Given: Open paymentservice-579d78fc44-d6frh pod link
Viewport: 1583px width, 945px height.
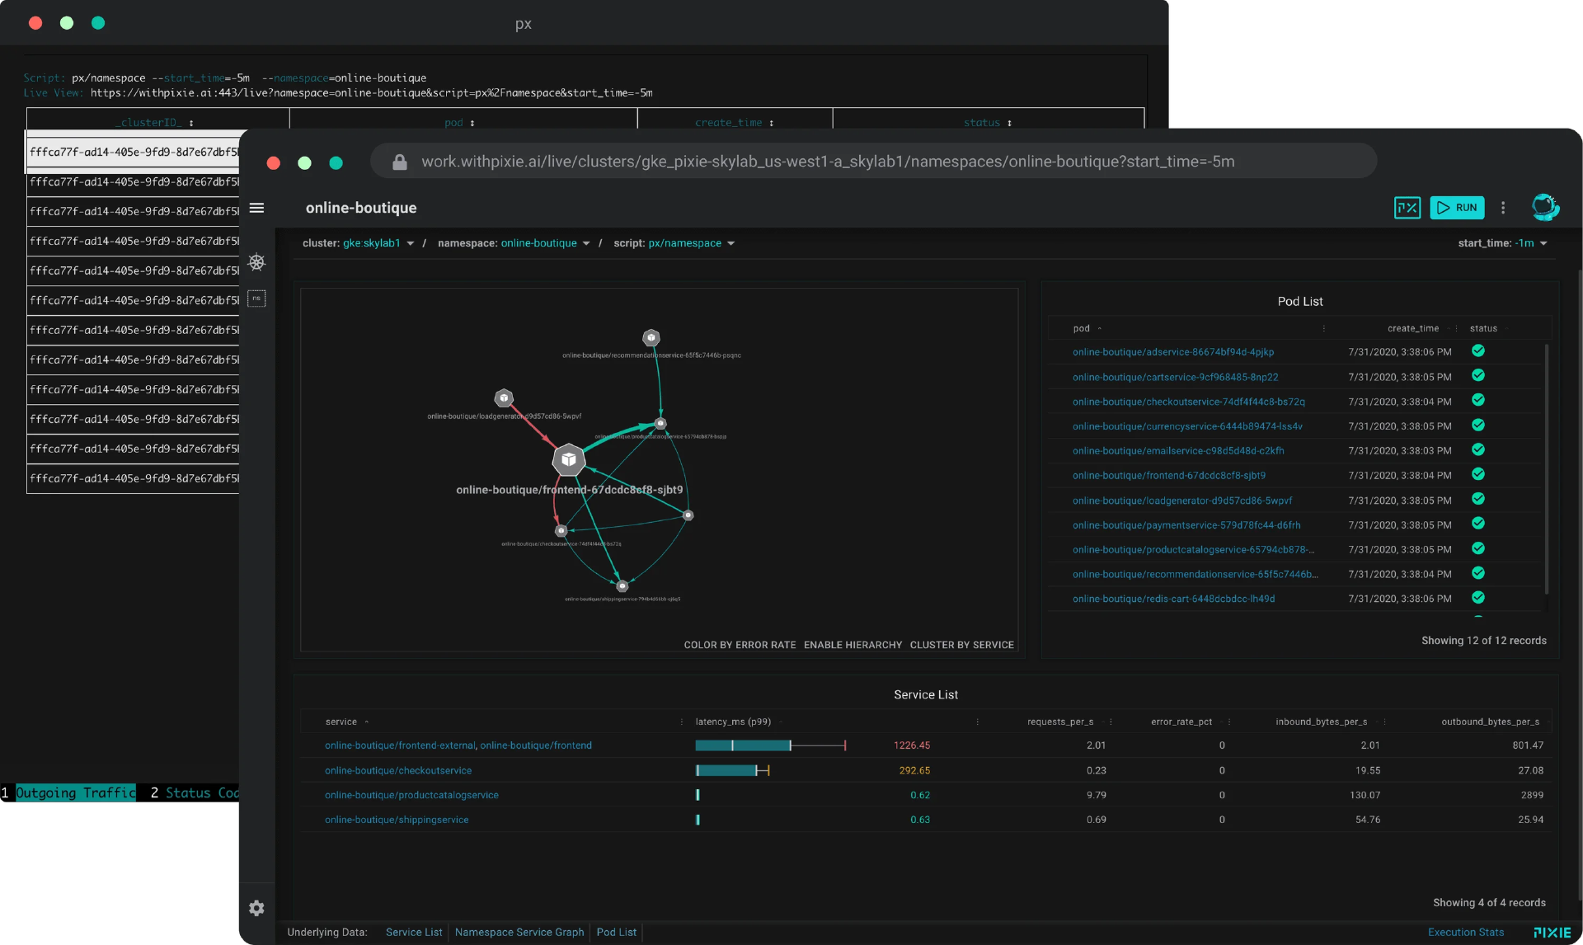Looking at the screenshot, I should 1186,525.
